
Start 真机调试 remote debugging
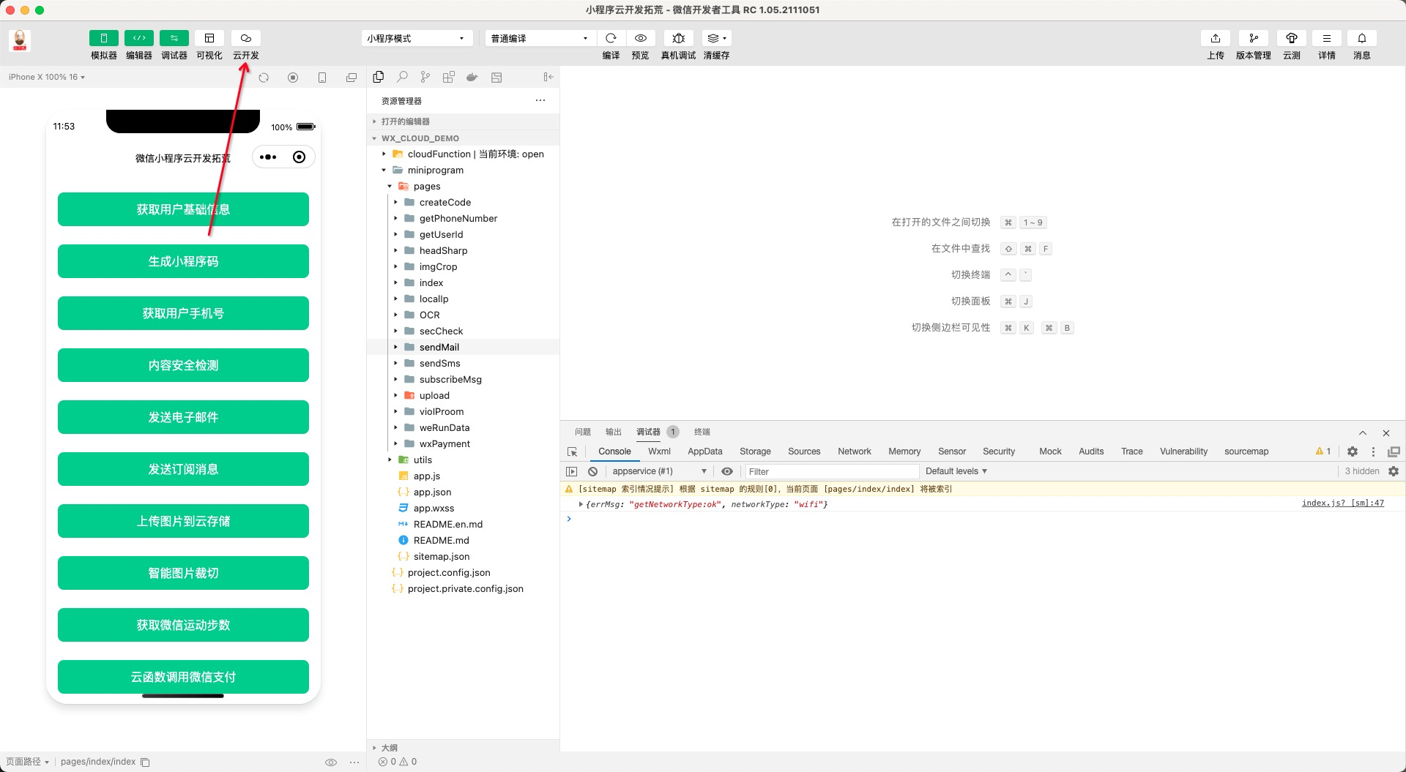[679, 38]
